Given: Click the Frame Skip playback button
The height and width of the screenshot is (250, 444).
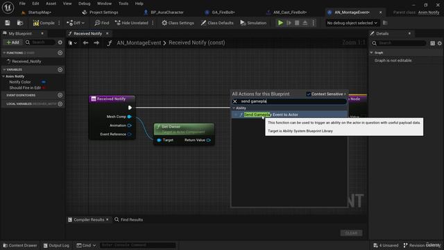Looking at the screenshot, I should [289, 23].
